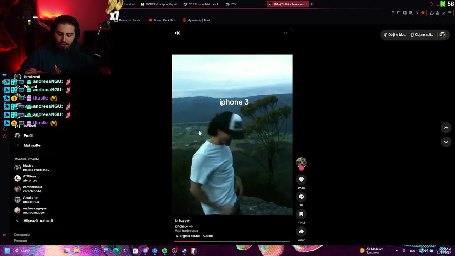The height and width of the screenshot is (256, 455).
Task: Click the Obține apli... button
Action: point(422,35)
